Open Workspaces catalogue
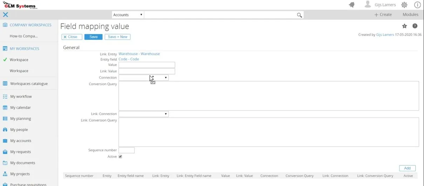The width and height of the screenshot is (424, 186). click(x=29, y=84)
